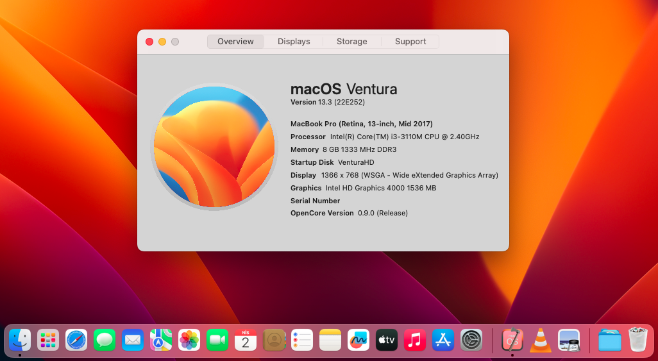
Task: Open System Settings gear icon
Action: coord(471,340)
